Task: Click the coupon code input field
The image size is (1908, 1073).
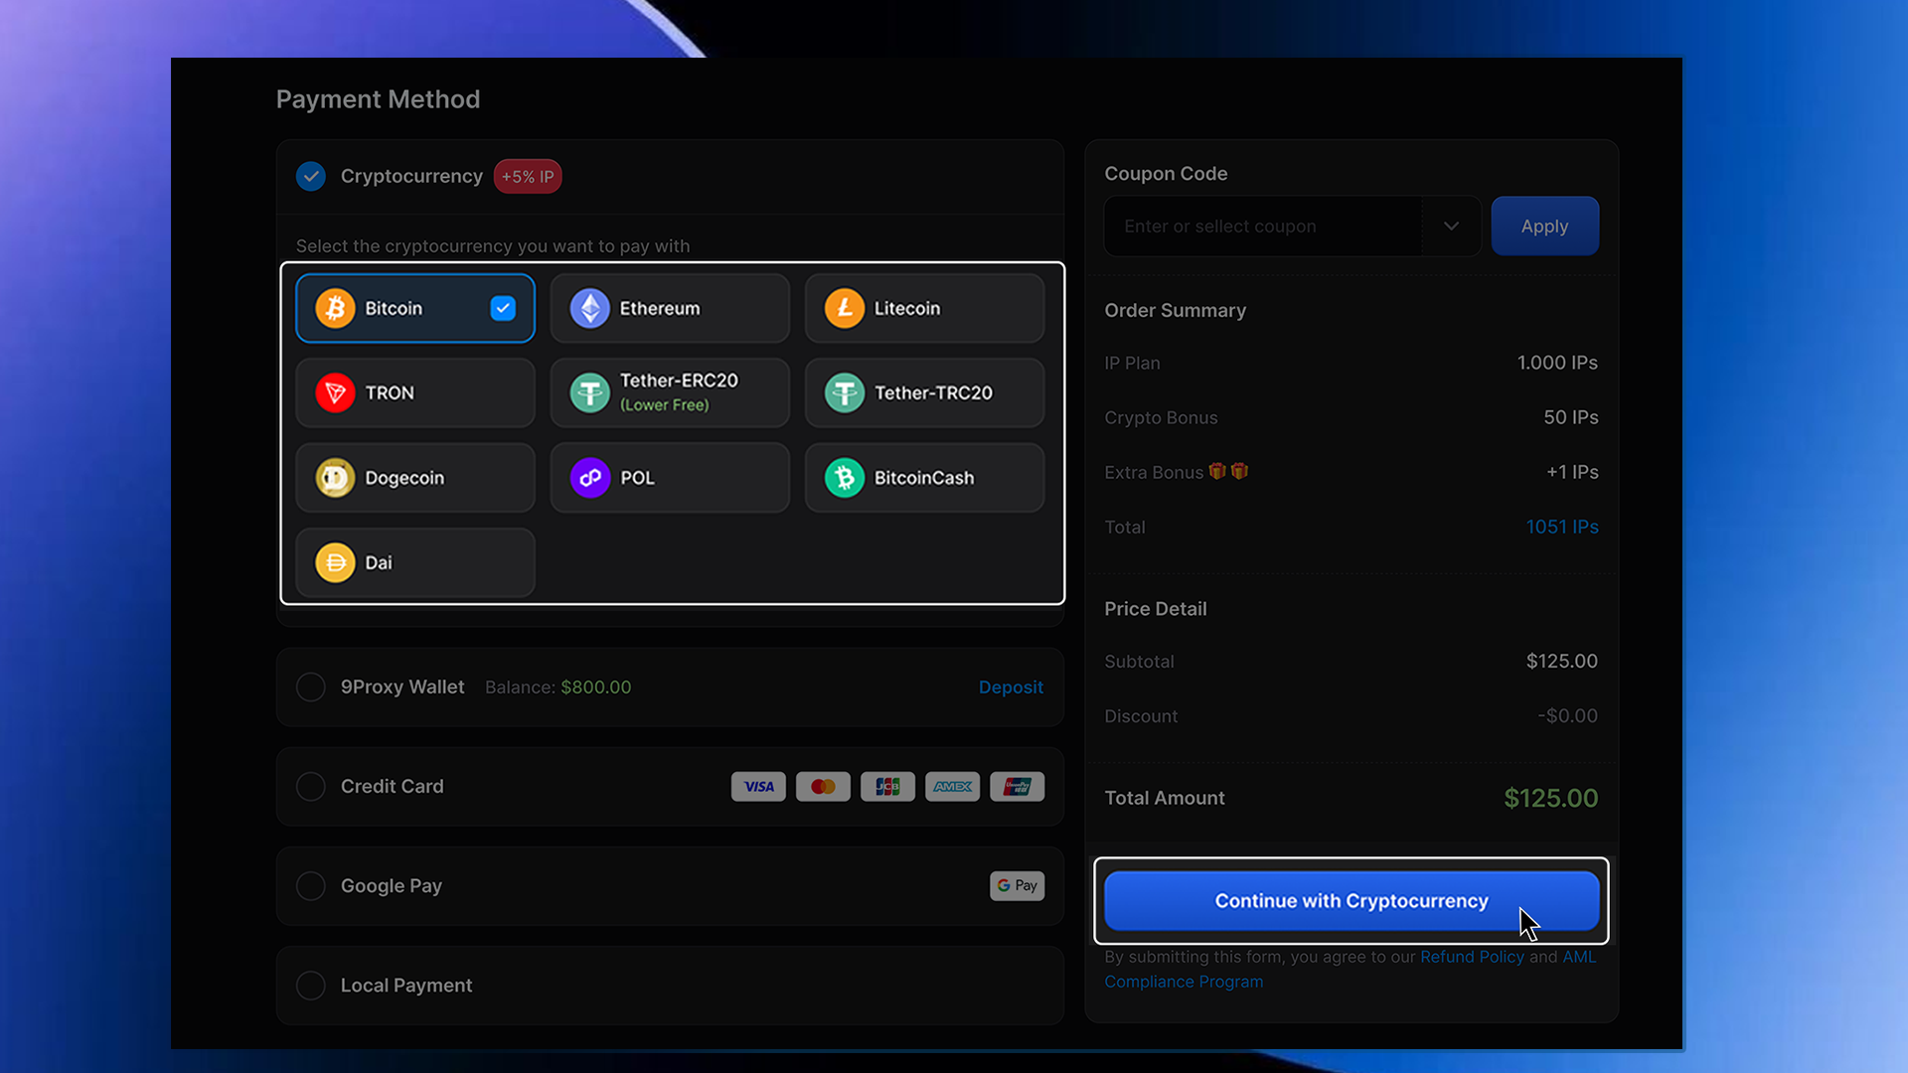Action: pos(1262,227)
